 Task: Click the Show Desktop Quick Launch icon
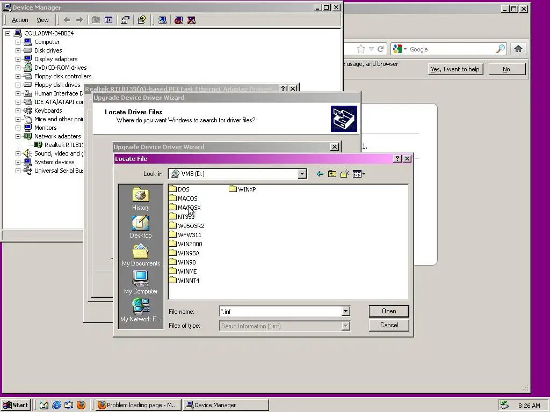point(44,405)
